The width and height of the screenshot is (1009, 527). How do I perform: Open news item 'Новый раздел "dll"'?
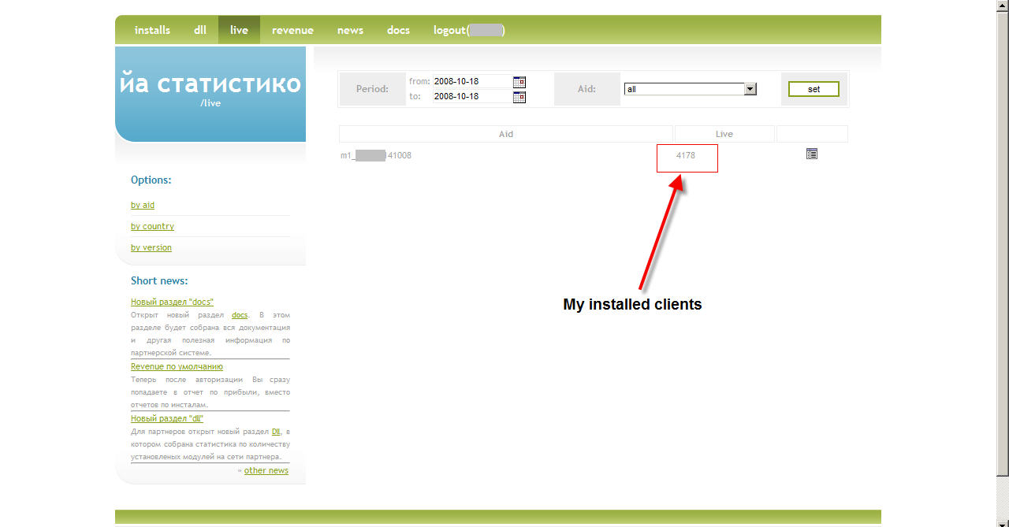click(167, 418)
